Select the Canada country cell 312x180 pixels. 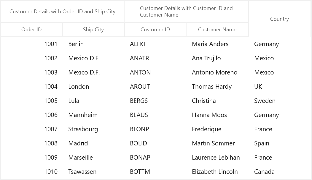point(279,172)
